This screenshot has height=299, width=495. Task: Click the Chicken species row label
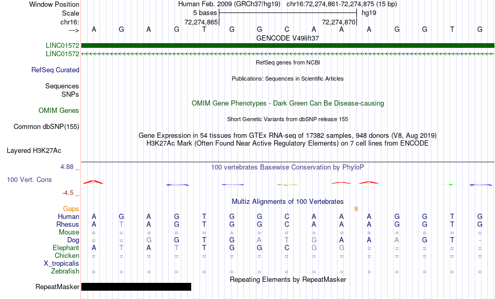point(67,255)
